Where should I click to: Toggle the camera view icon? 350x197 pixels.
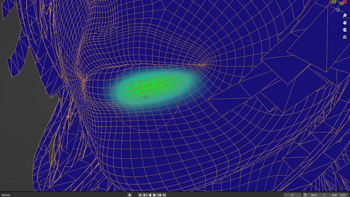(345, 30)
